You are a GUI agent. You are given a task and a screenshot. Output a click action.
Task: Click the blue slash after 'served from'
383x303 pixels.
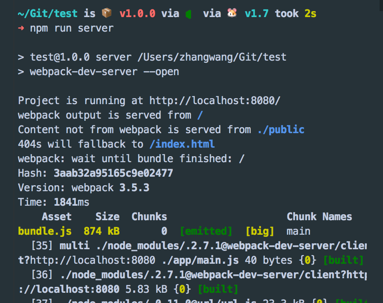click(x=200, y=115)
